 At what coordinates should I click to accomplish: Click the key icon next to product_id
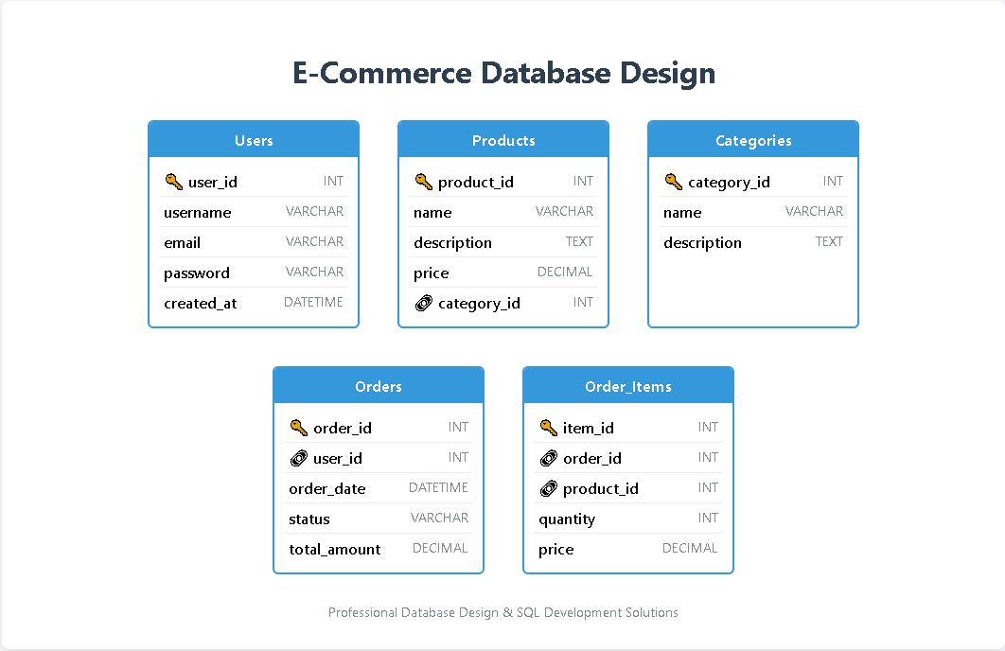point(422,182)
